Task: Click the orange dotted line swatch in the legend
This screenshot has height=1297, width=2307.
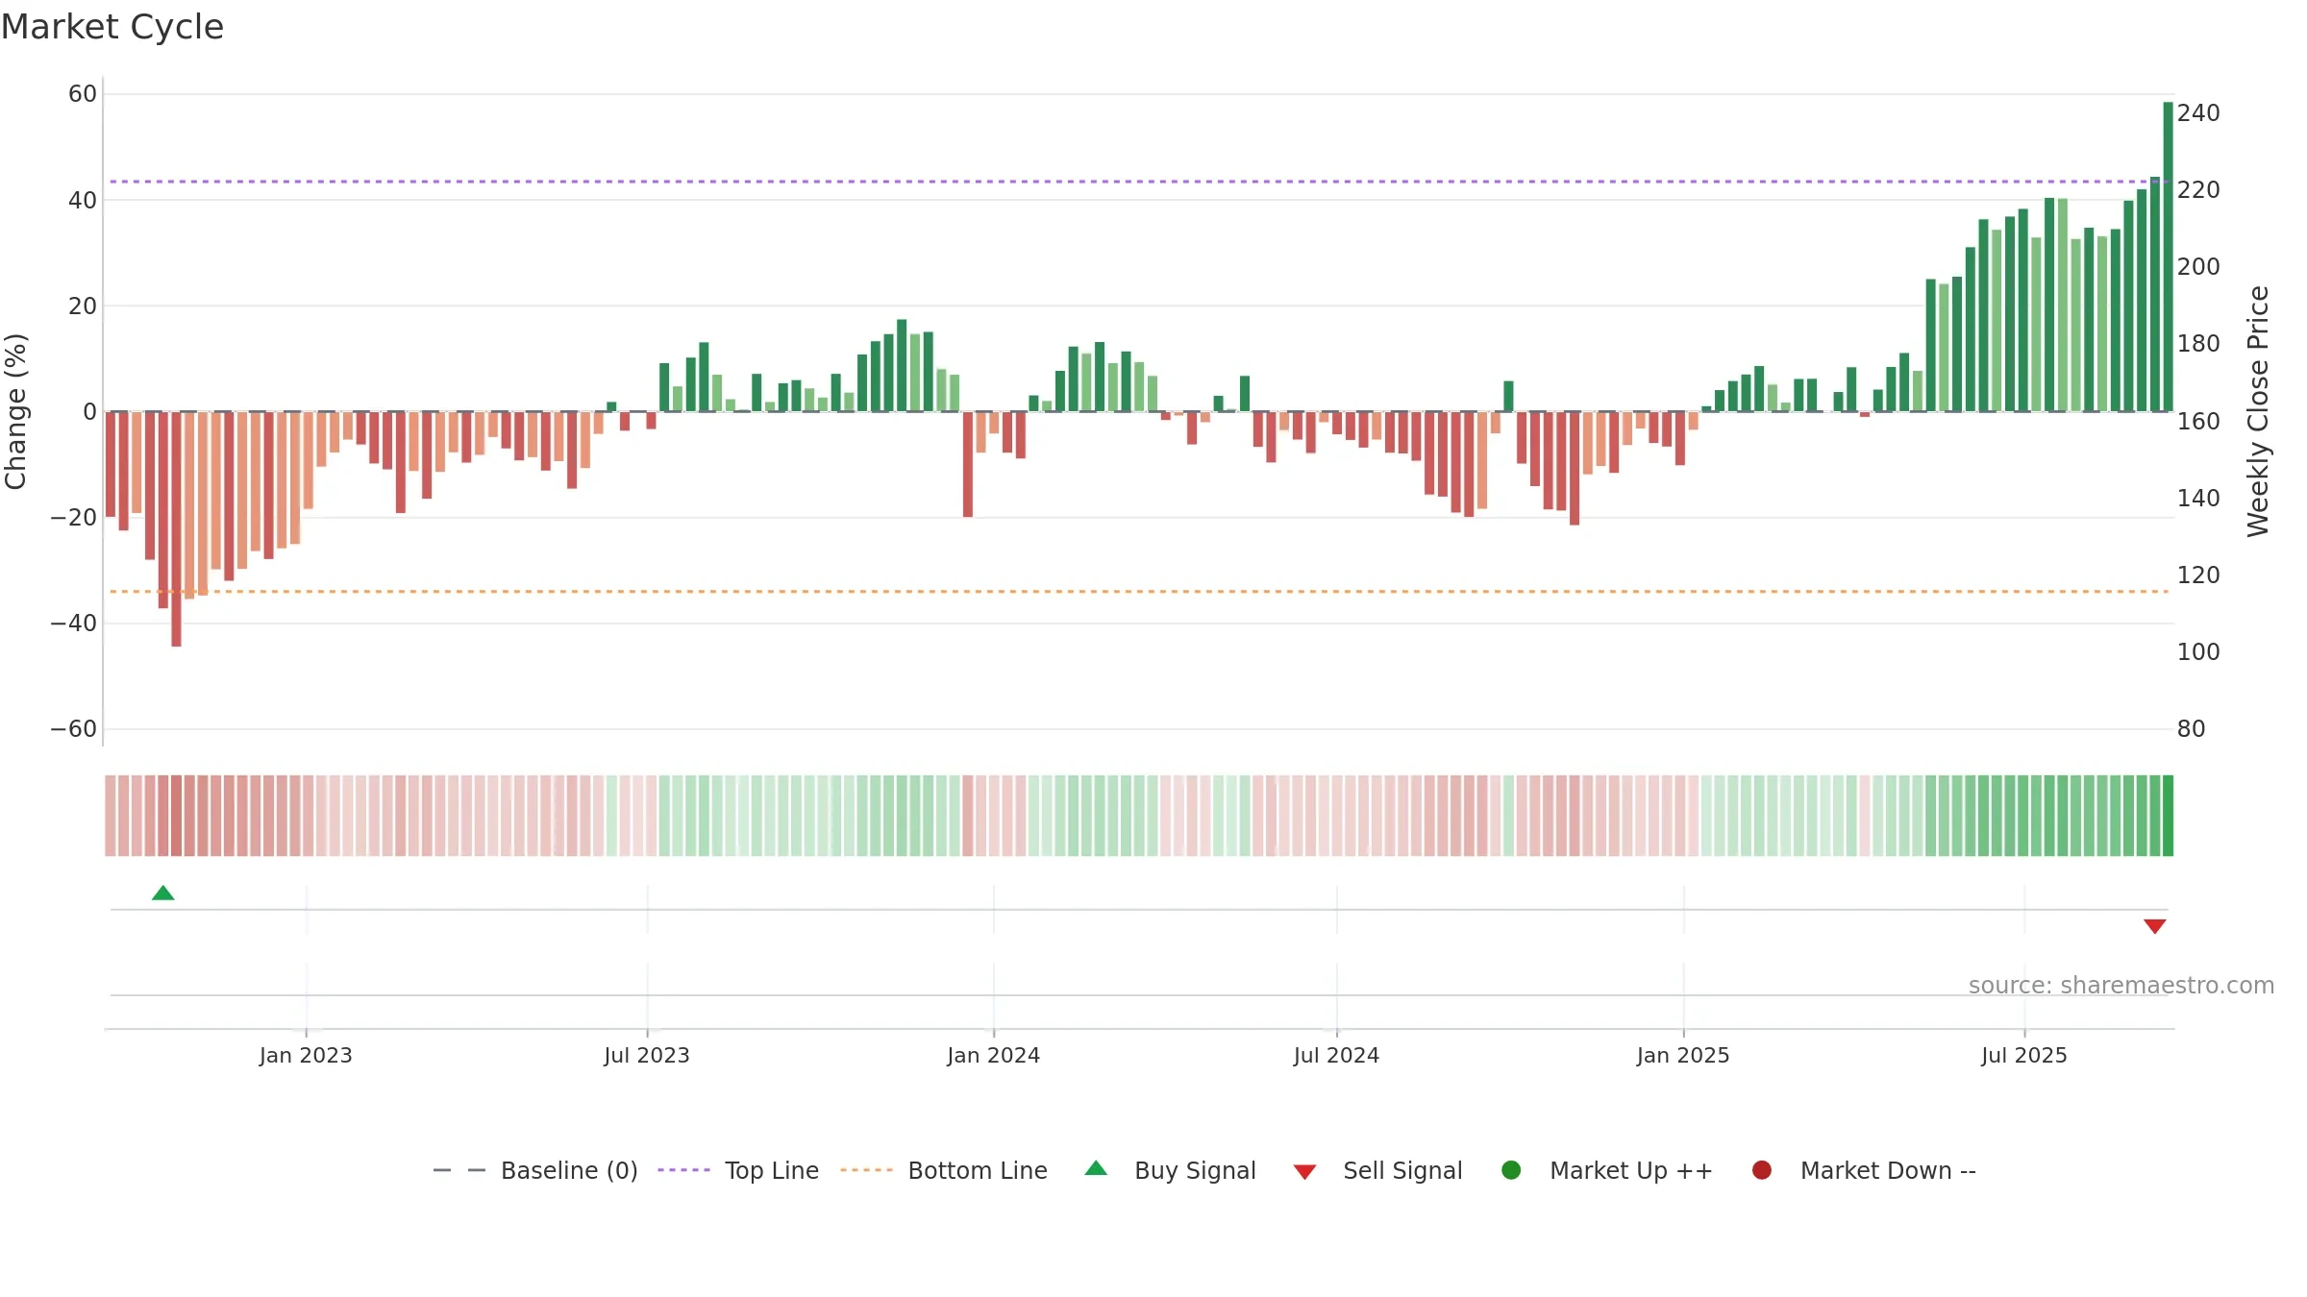Action: (x=866, y=1170)
